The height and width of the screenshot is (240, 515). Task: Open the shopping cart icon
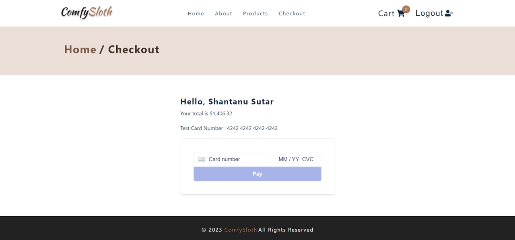coord(401,13)
